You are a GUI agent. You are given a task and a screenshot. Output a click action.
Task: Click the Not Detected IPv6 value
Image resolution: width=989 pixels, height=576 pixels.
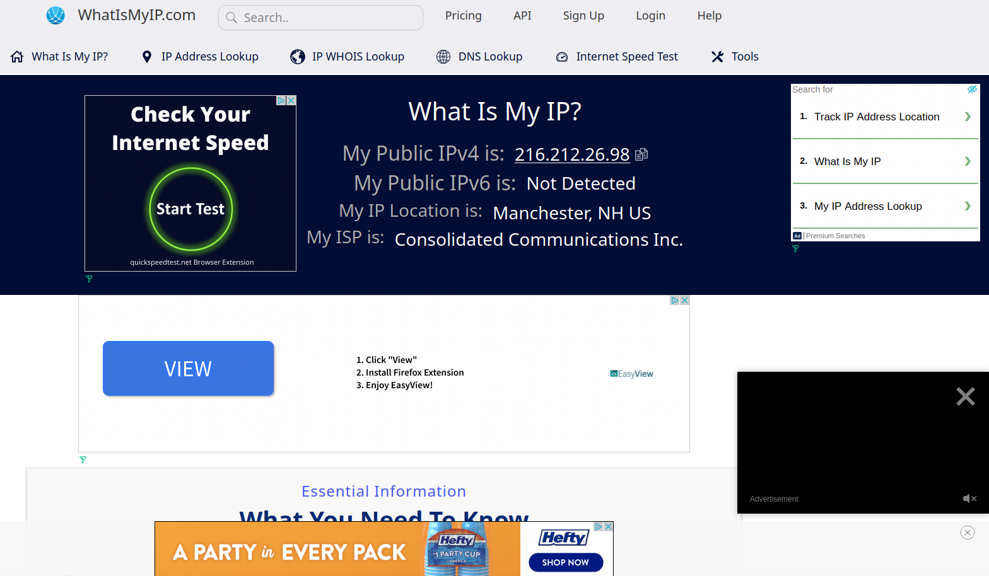coord(581,183)
